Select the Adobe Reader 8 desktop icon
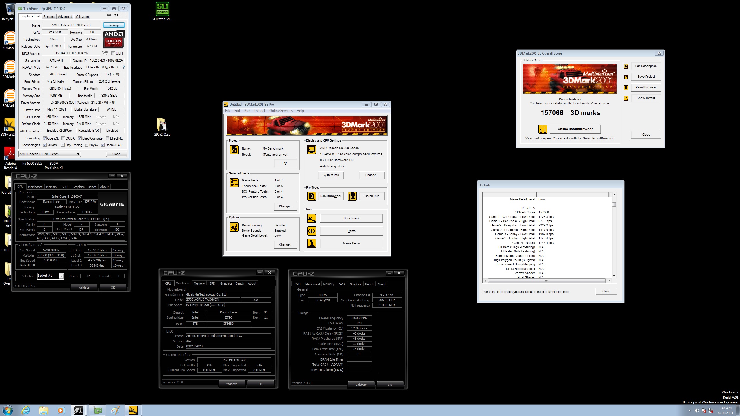The height and width of the screenshot is (416, 740). click(10, 158)
